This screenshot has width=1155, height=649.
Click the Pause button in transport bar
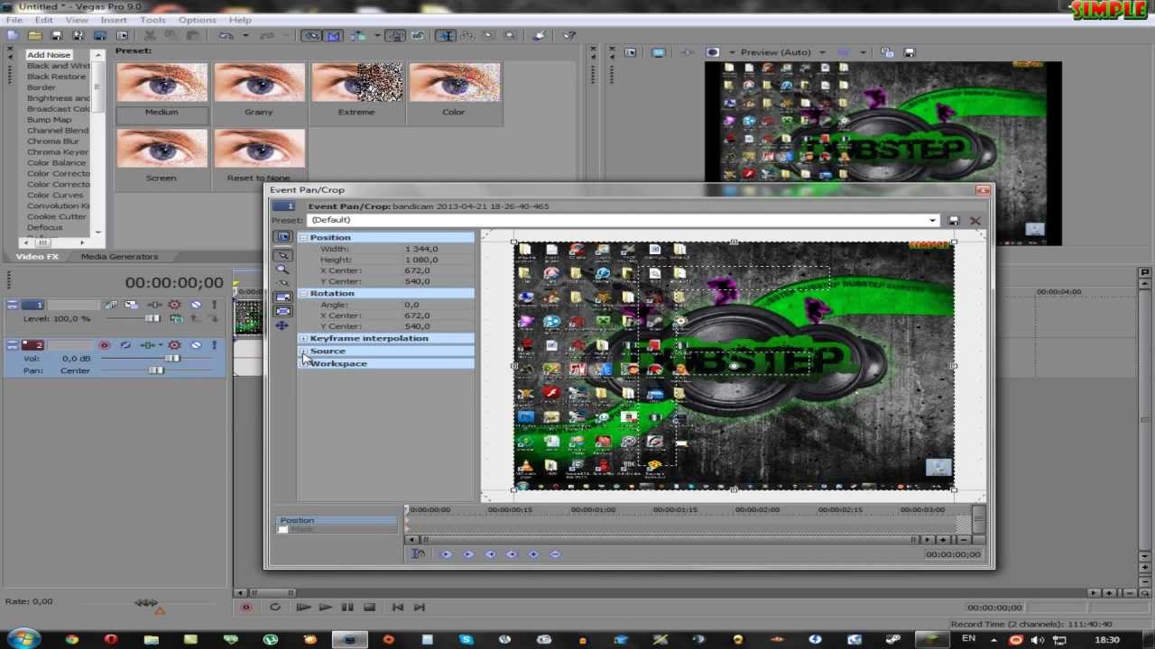(x=347, y=608)
